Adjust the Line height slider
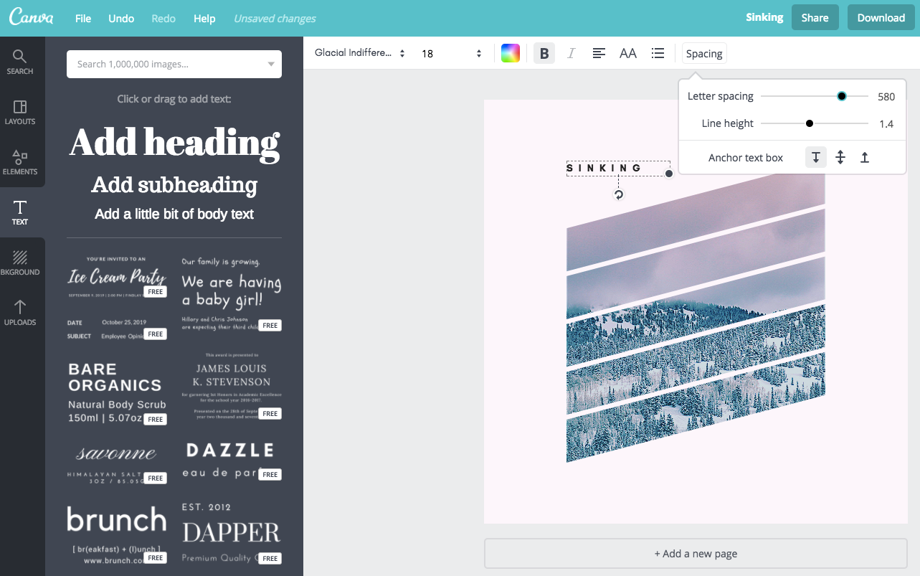This screenshot has height=576, width=920. [810, 123]
